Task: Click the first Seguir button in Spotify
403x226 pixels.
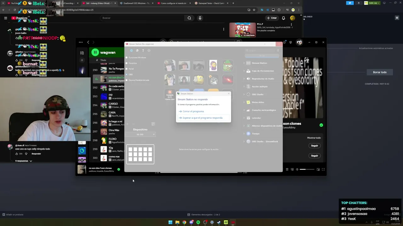Action: (x=315, y=146)
